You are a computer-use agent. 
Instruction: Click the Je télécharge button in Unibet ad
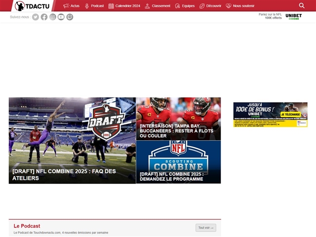(x=290, y=115)
